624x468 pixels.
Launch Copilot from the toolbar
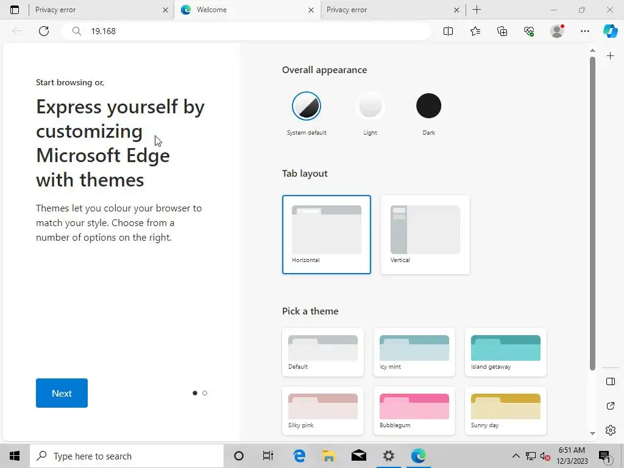pyautogui.click(x=610, y=31)
